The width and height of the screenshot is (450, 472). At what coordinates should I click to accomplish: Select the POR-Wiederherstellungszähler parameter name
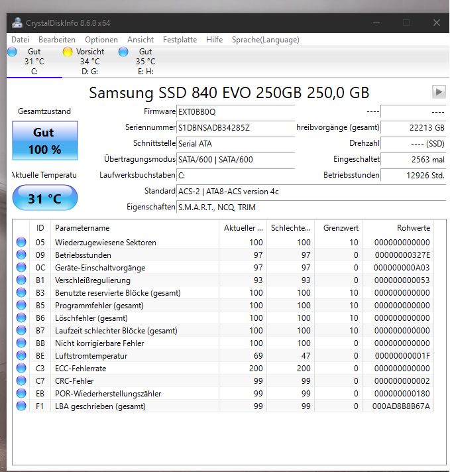click(108, 394)
